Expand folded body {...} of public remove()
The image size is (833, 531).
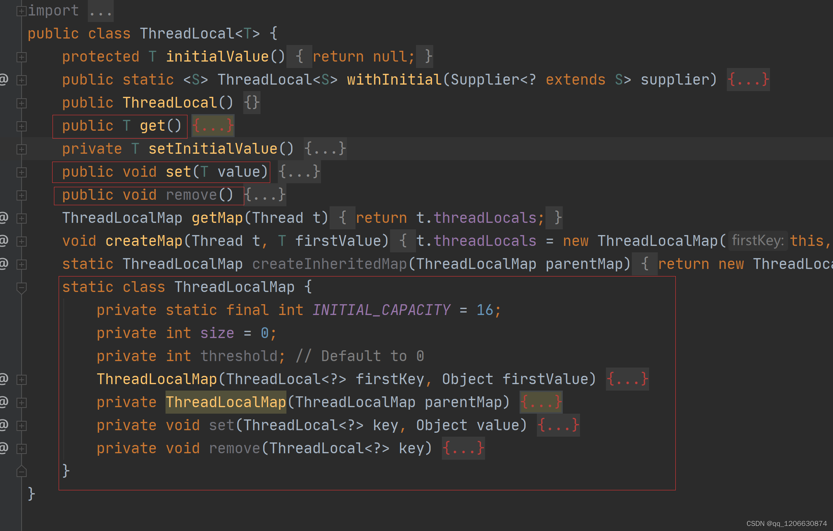click(265, 195)
